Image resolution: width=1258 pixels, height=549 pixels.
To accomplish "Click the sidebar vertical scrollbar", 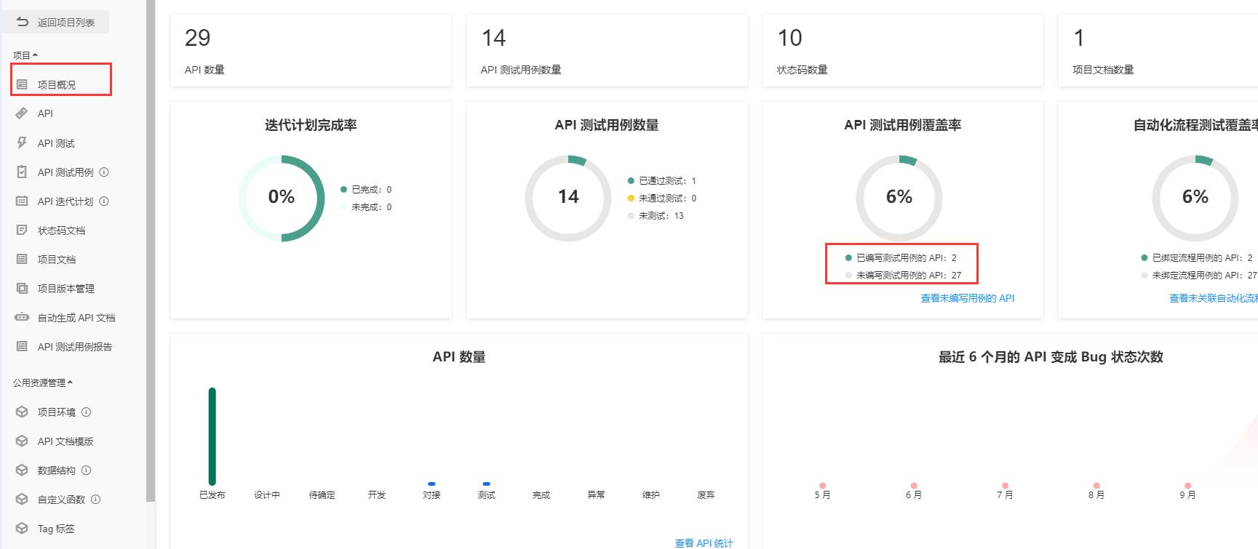I will coord(151,251).
